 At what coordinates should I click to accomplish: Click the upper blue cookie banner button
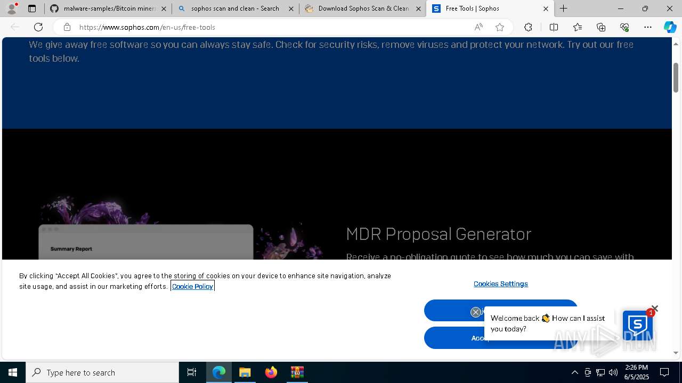(x=501, y=310)
